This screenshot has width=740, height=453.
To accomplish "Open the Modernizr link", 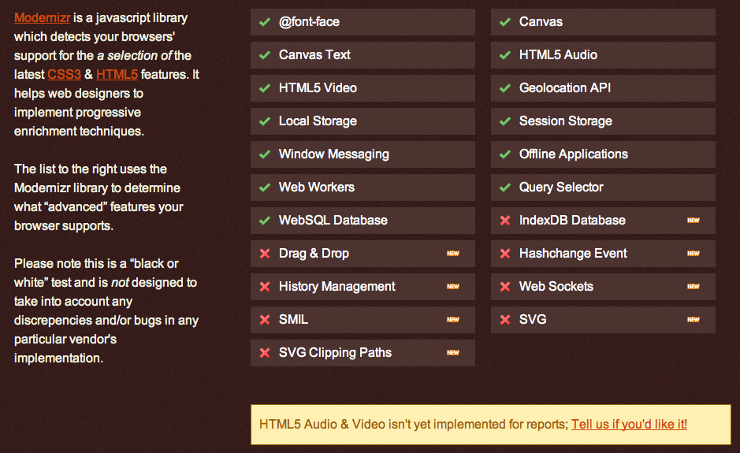I will [x=42, y=18].
